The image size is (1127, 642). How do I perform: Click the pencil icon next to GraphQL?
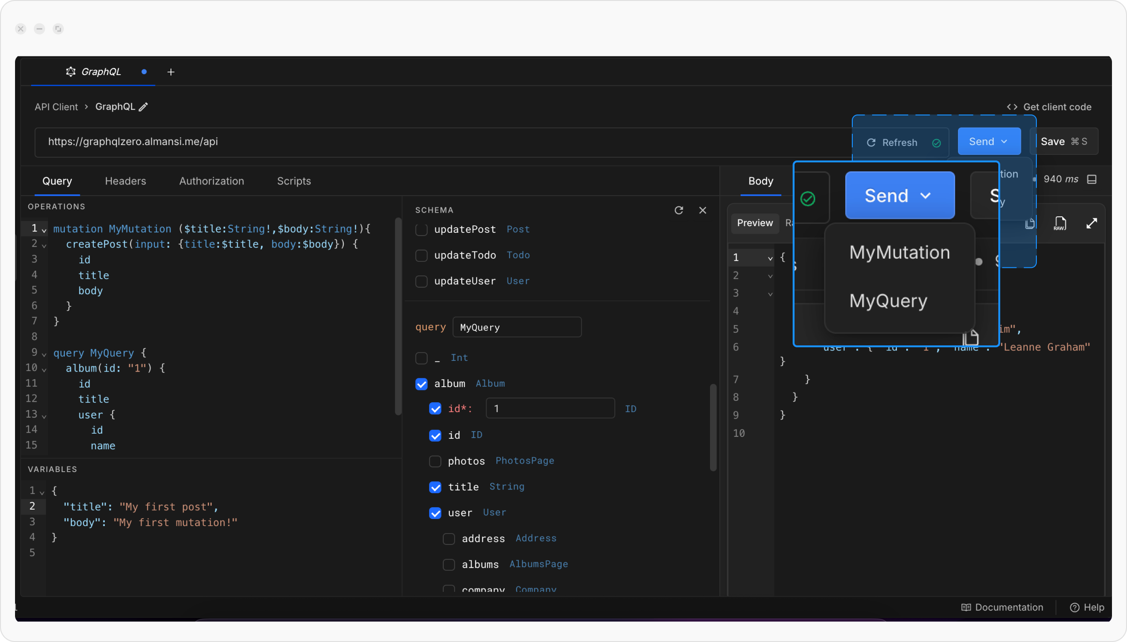click(x=143, y=107)
